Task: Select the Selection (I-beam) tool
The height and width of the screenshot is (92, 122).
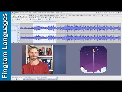Action: (29, 16)
